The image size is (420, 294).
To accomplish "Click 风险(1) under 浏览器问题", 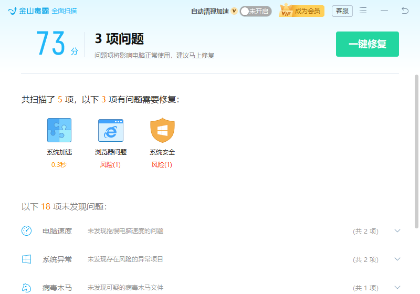I will pyautogui.click(x=110, y=164).
